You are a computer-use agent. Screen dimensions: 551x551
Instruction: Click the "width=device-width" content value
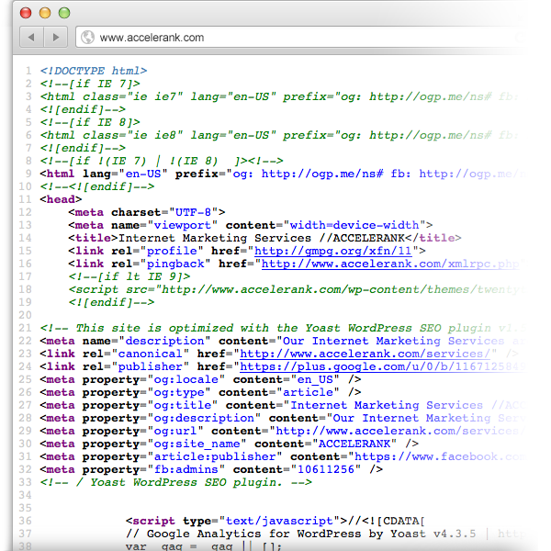354,225
